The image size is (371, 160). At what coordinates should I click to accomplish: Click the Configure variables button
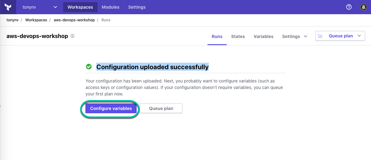111,108
